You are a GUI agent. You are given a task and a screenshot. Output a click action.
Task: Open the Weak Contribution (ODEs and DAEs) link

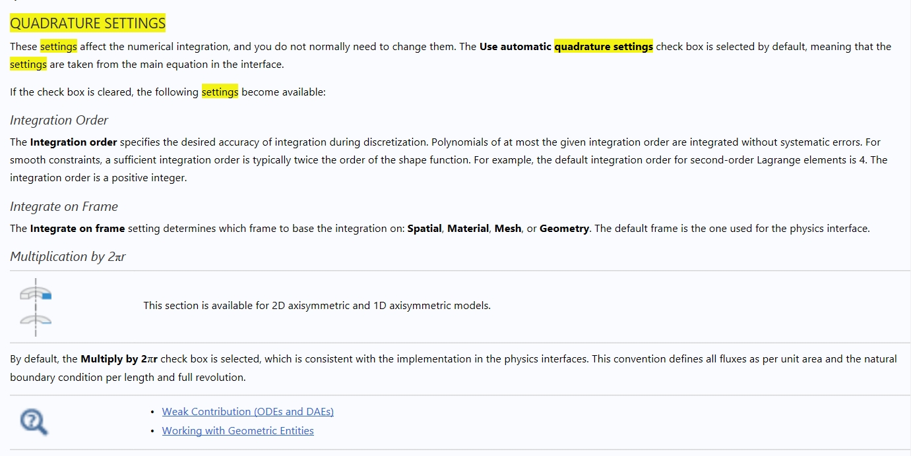(x=247, y=412)
